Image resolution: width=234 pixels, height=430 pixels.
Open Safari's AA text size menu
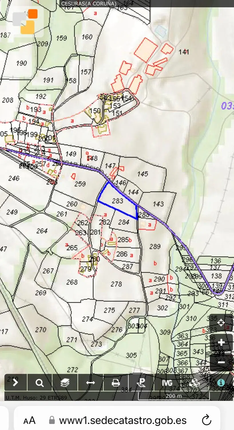coord(29,421)
